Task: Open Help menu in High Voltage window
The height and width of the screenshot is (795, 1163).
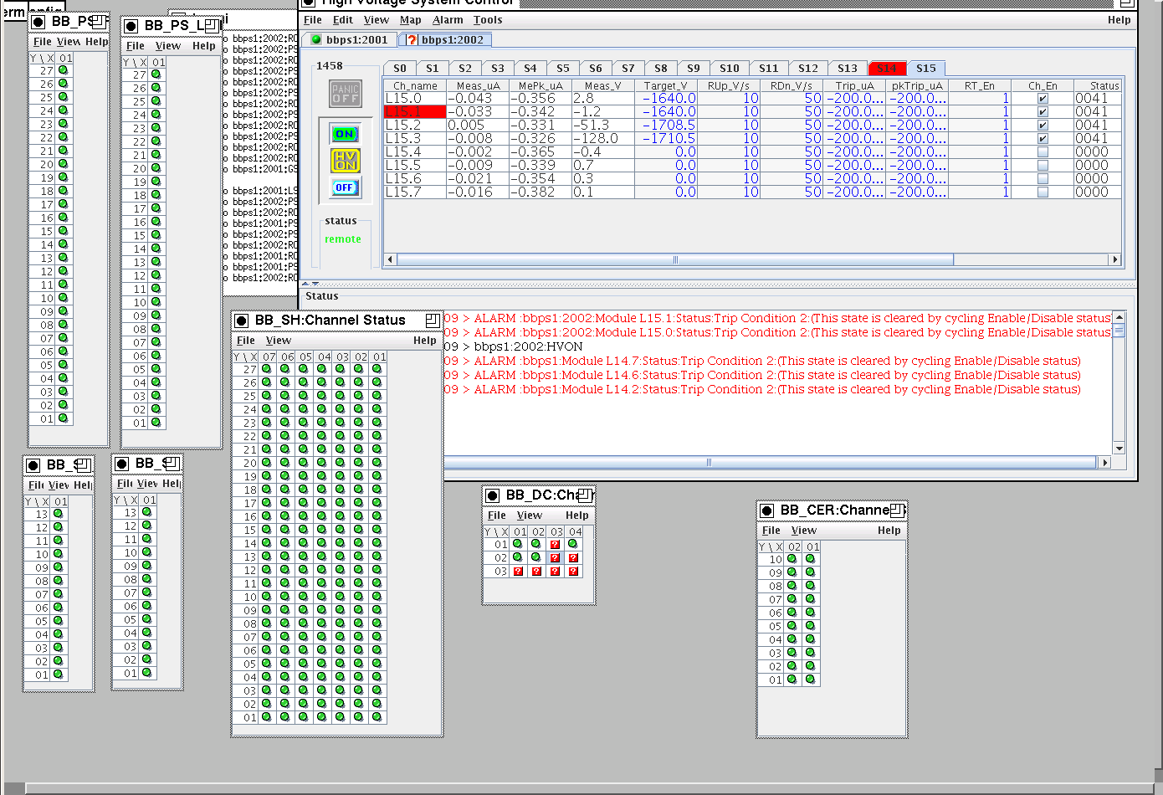Action: (1119, 20)
